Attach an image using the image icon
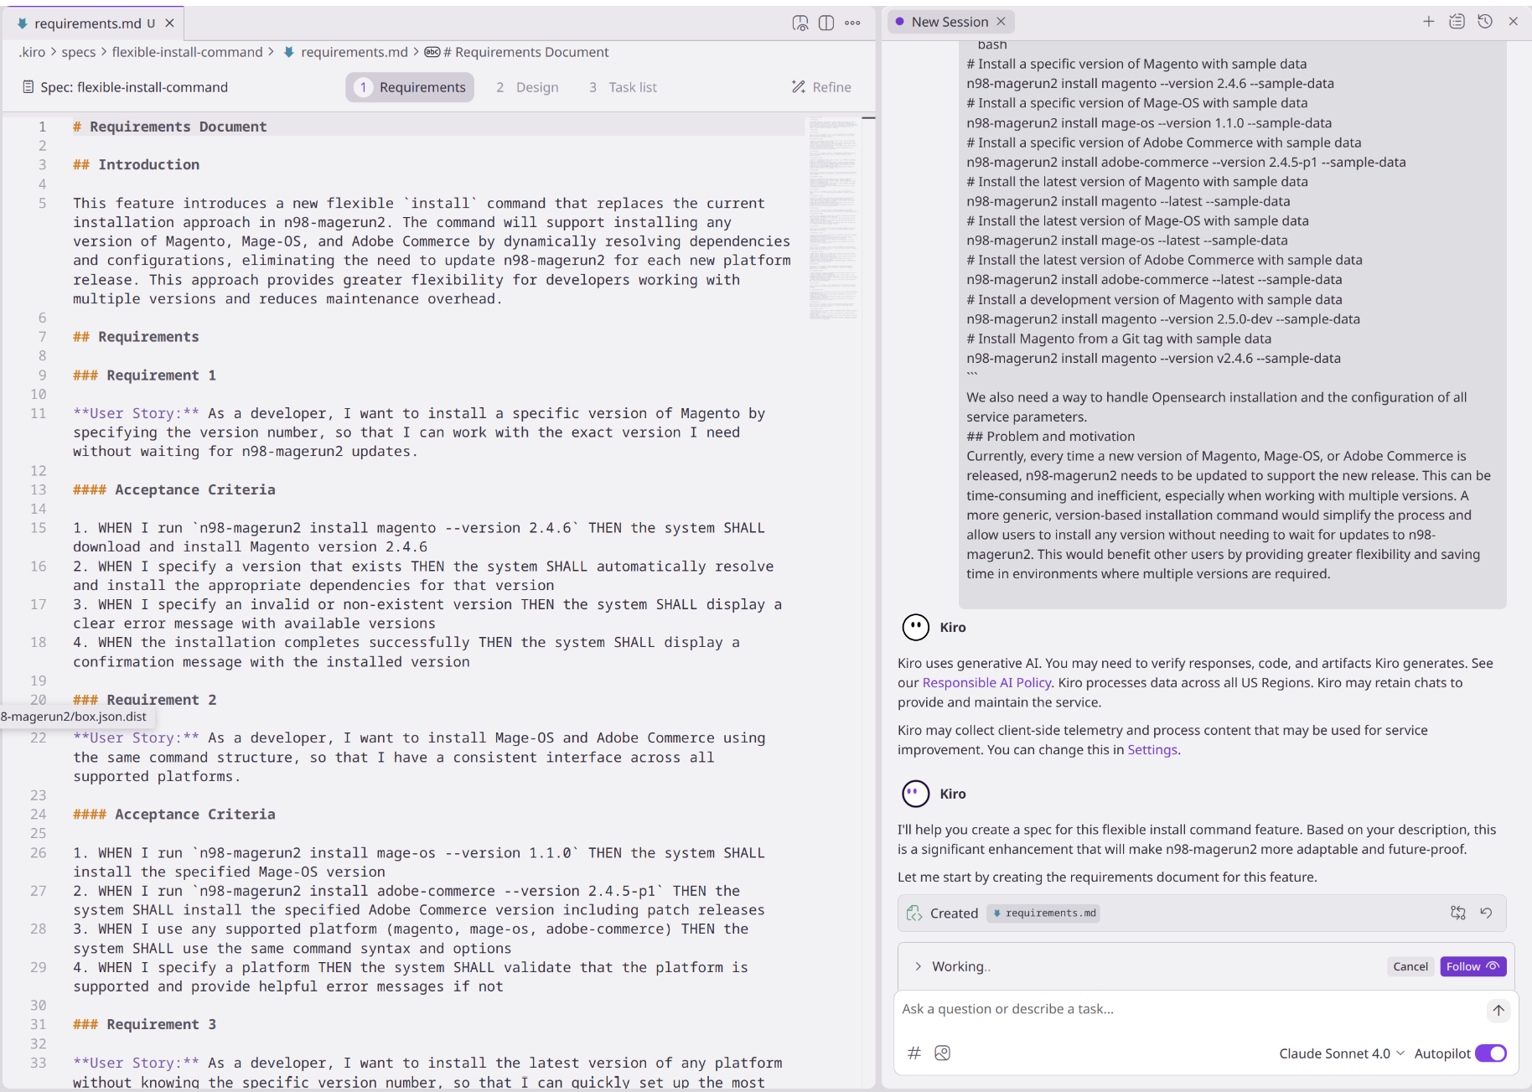The width and height of the screenshot is (1532, 1092). tap(942, 1053)
